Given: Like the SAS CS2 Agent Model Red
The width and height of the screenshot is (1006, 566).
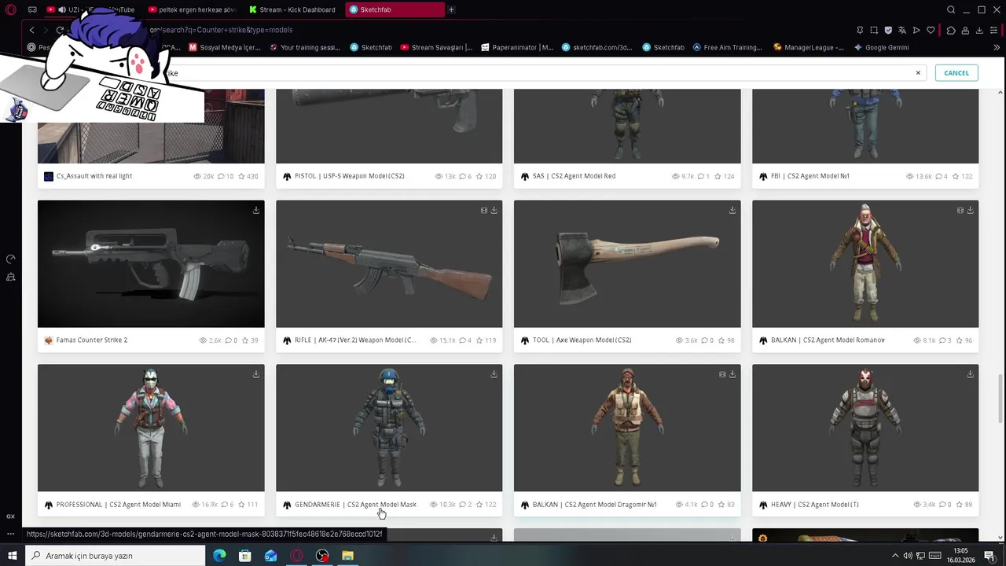Looking at the screenshot, I should (x=718, y=176).
